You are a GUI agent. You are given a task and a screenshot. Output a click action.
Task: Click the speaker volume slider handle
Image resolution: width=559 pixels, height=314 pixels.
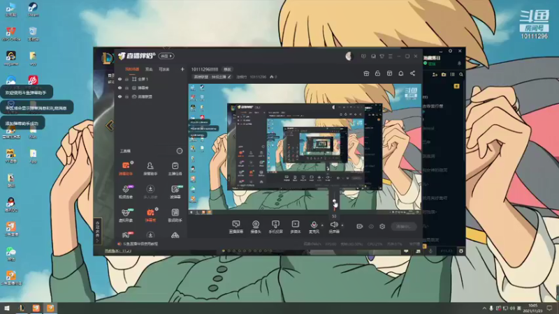335,202
